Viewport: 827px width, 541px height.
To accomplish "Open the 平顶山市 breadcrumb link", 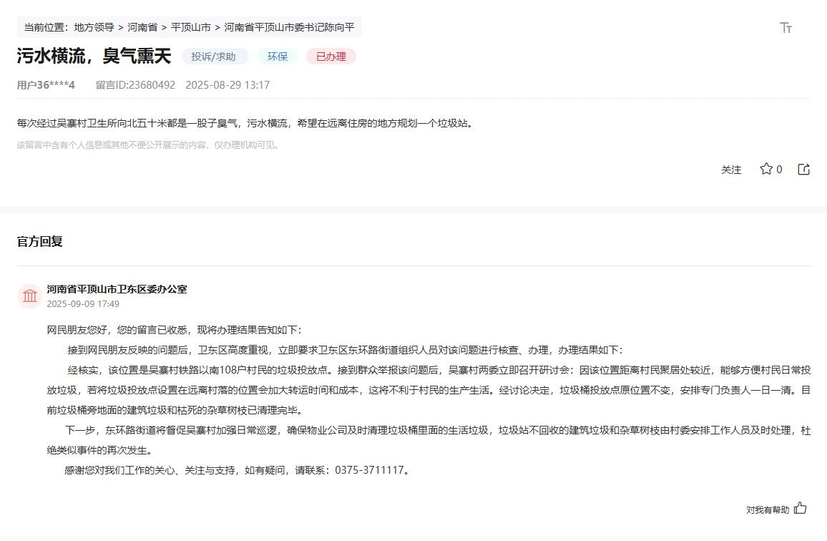I will pyautogui.click(x=190, y=27).
